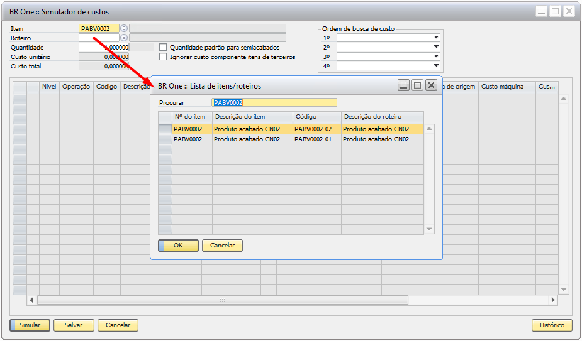Expand the 2º cost search order dropdown
Screen dimensions: 582x341
pyautogui.click(x=436, y=47)
